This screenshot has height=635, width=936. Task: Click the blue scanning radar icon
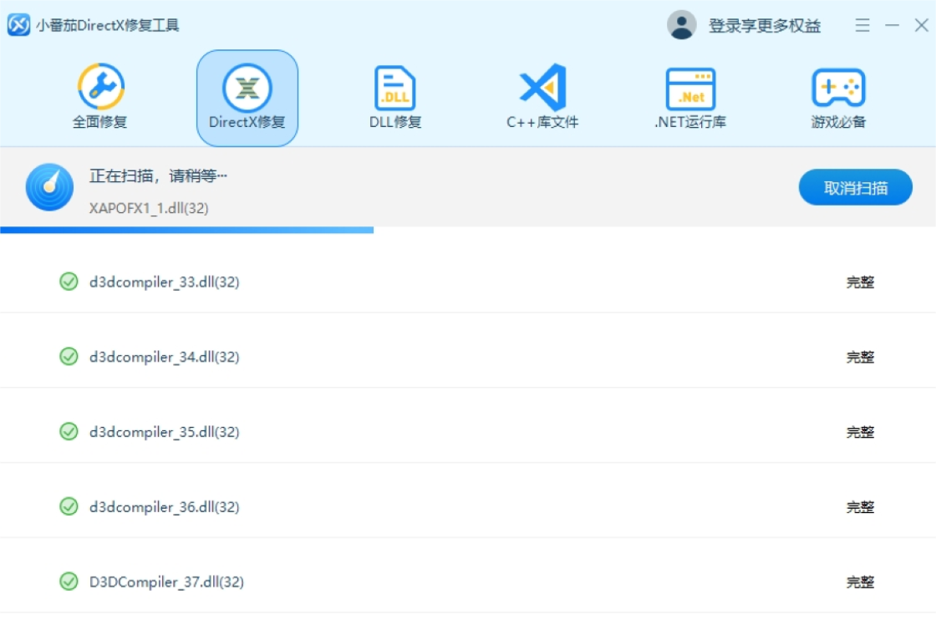coord(49,187)
